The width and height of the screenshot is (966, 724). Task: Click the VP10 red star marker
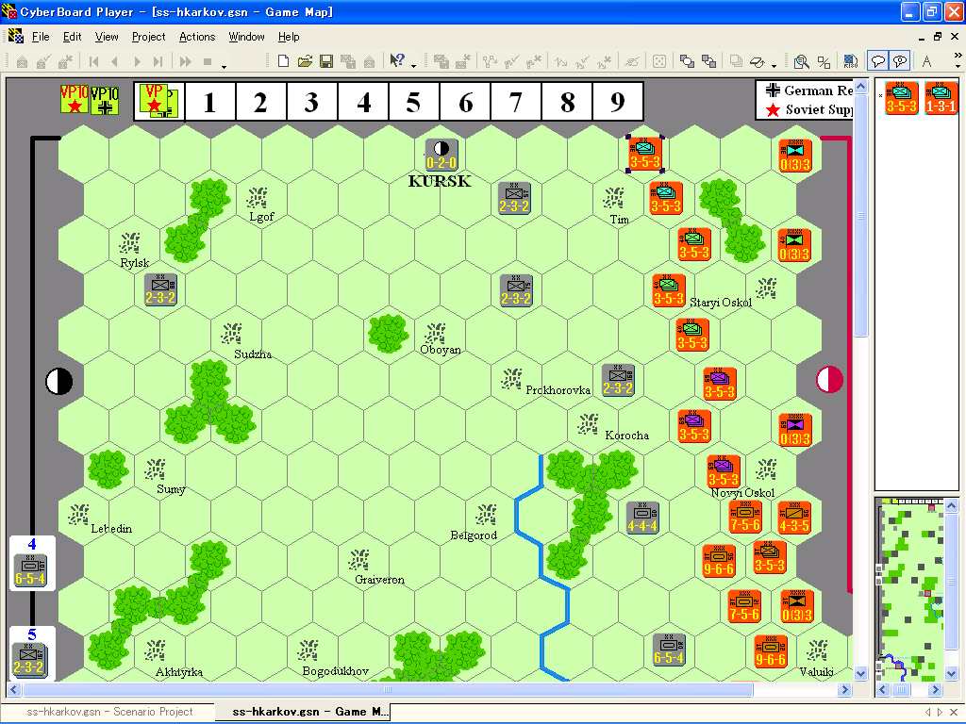75,99
